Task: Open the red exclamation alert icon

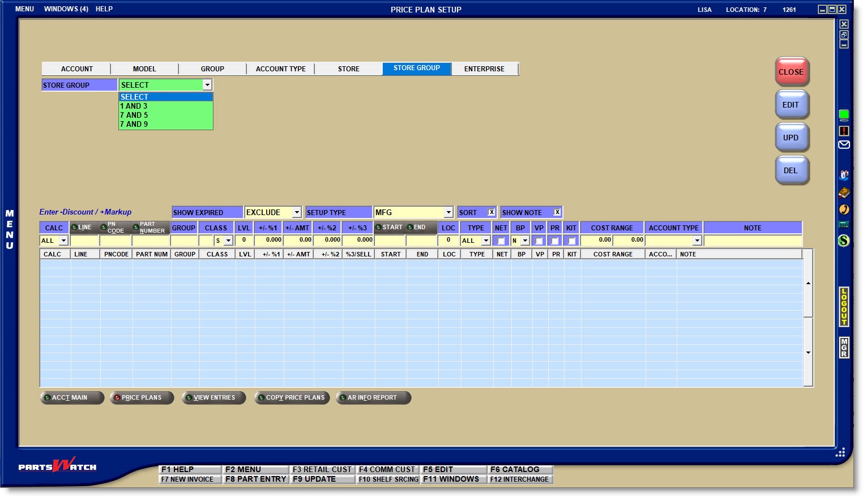Action: [x=844, y=131]
